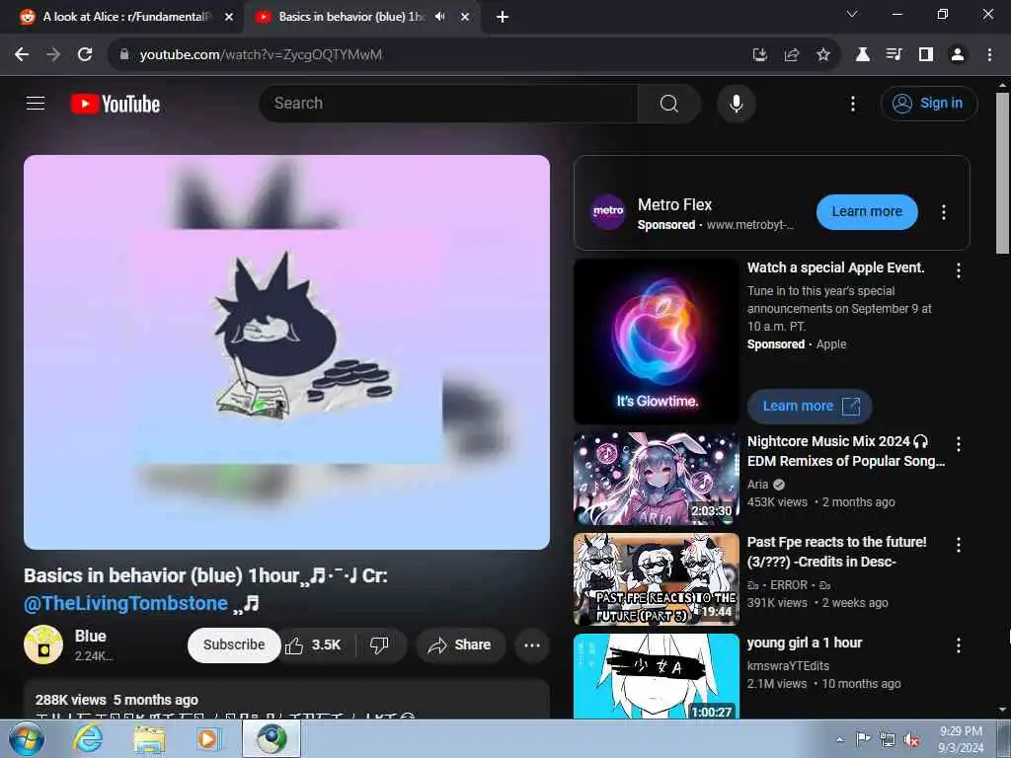Open options for Nightcore Music Mix video

[x=959, y=444]
